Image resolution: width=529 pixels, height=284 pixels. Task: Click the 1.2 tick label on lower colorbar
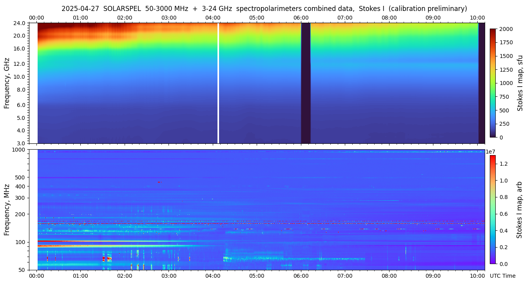pyautogui.click(x=504, y=164)
